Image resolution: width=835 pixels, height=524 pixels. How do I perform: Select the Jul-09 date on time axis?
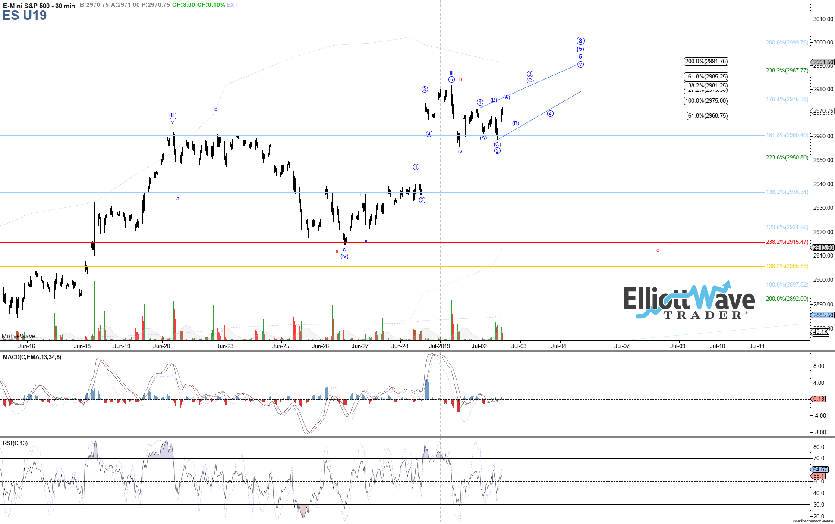(x=678, y=346)
